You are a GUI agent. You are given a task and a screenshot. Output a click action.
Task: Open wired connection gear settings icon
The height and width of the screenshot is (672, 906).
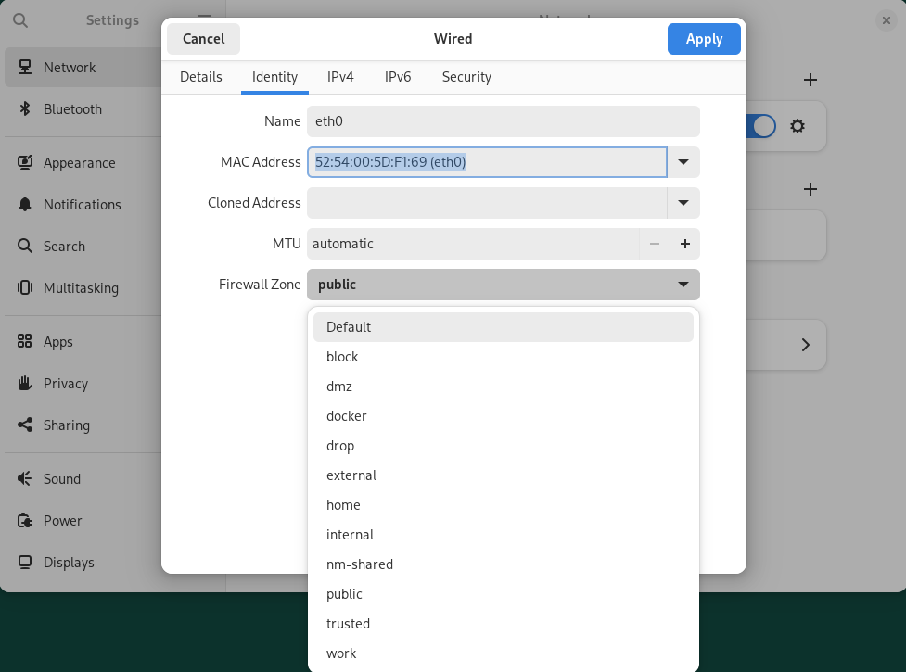798,126
